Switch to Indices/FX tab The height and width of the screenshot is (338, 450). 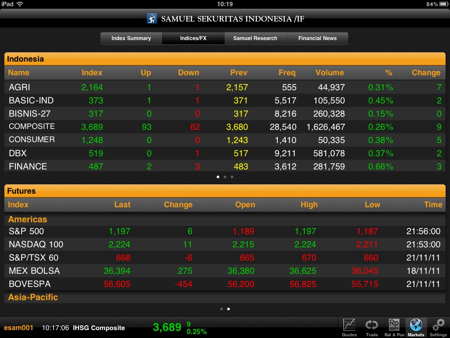click(193, 38)
